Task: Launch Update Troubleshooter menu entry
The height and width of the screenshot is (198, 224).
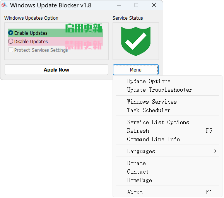Action: pyautogui.click(x=168, y=90)
